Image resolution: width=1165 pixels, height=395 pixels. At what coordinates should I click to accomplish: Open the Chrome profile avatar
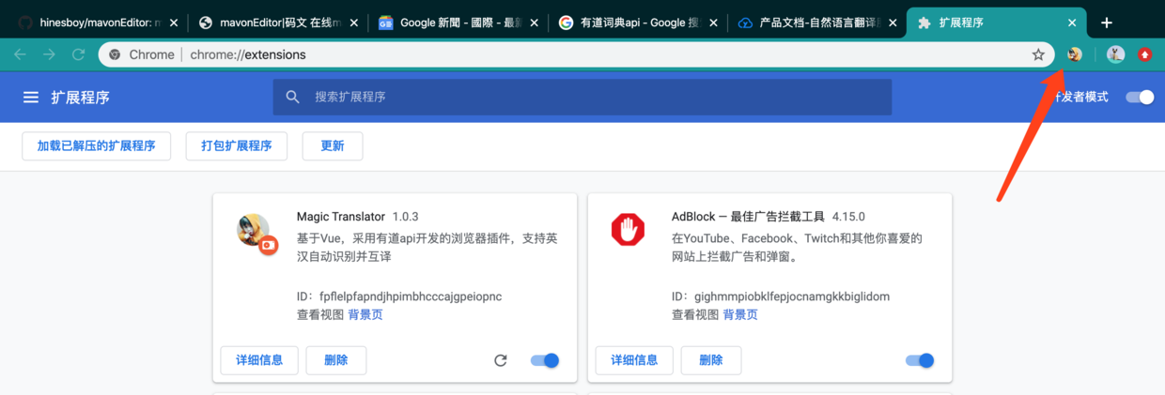tap(1115, 54)
